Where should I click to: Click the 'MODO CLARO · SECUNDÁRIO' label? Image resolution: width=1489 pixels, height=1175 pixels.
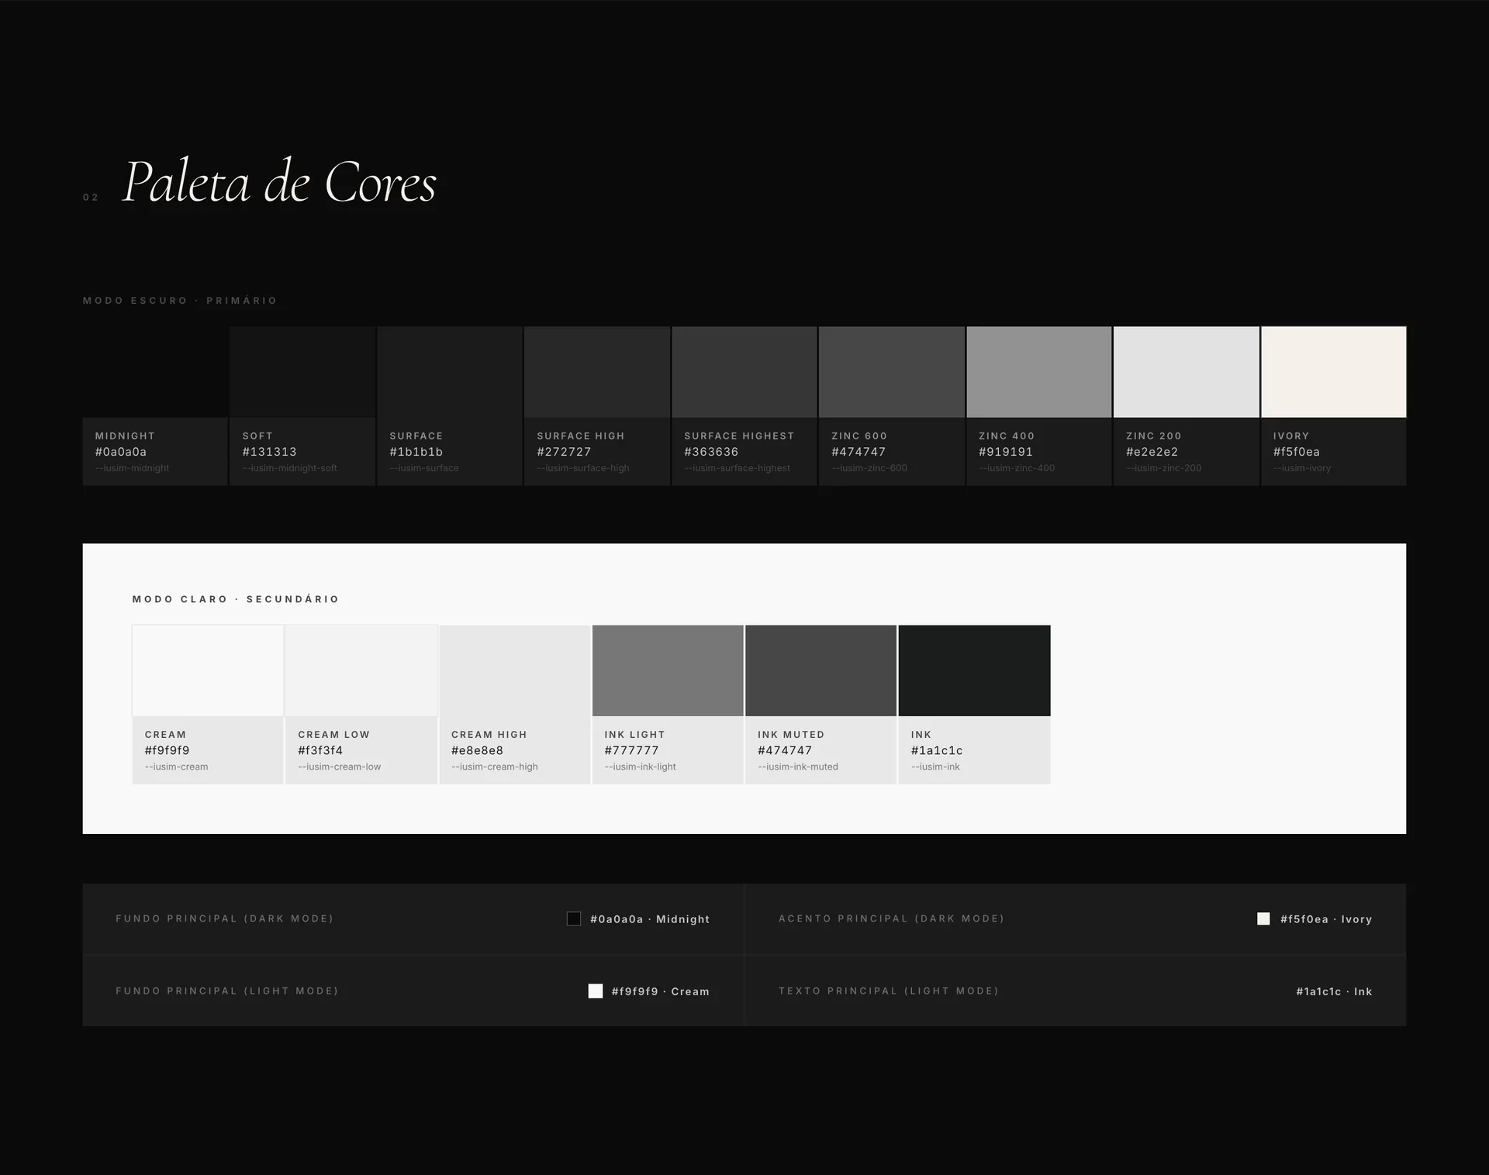coord(236,599)
